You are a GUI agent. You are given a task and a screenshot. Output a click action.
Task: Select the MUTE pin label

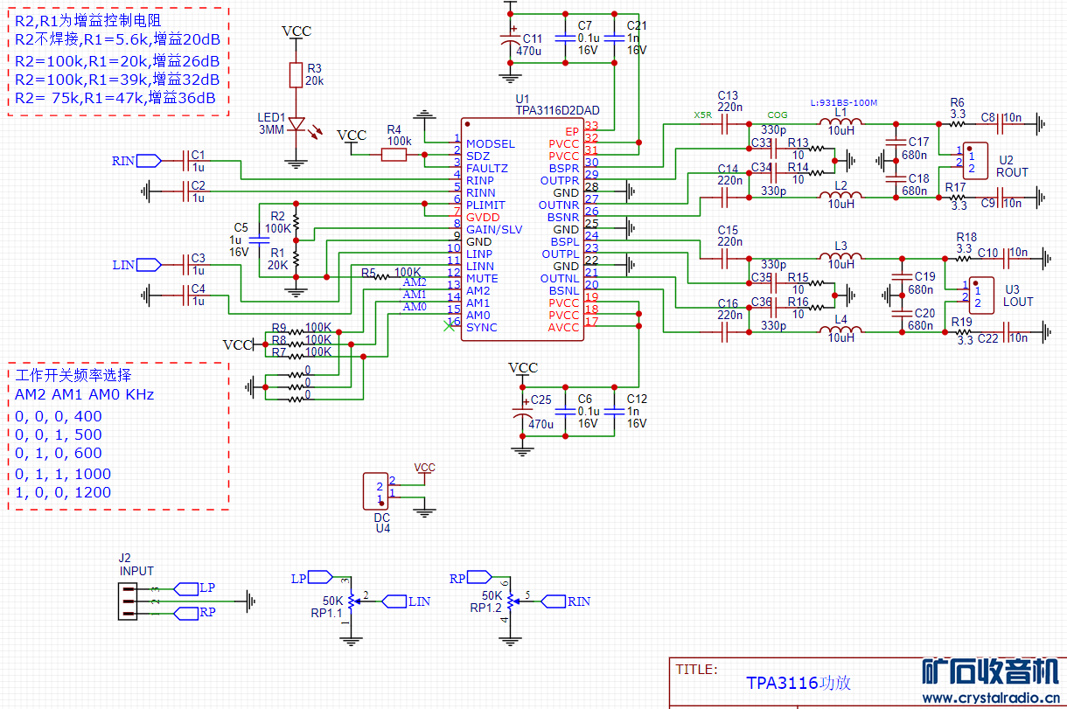click(x=482, y=278)
